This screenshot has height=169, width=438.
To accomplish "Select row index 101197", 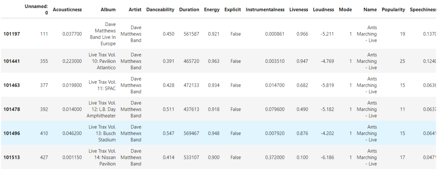I will pos(12,34).
